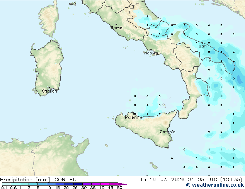Viewport: 245px width, 189px height.
Task: Select the 0.5–1 mm legend color
Action: point(15,184)
